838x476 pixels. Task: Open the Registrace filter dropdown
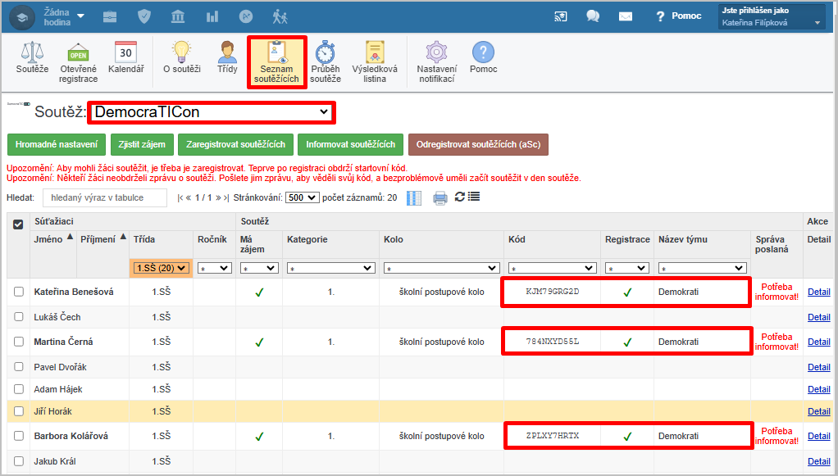627,268
